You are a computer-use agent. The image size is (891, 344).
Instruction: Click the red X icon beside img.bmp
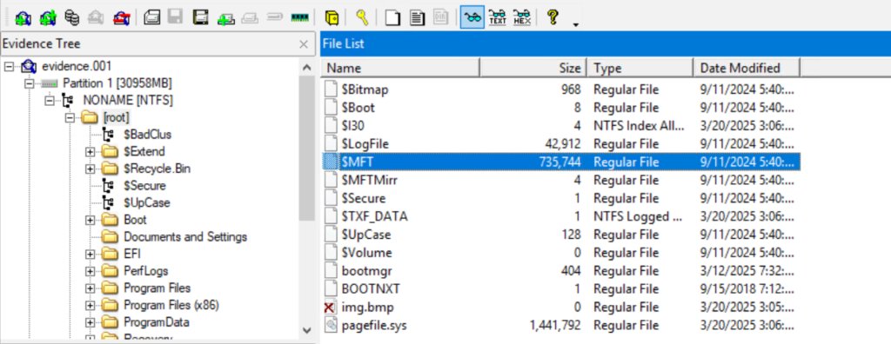click(330, 308)
